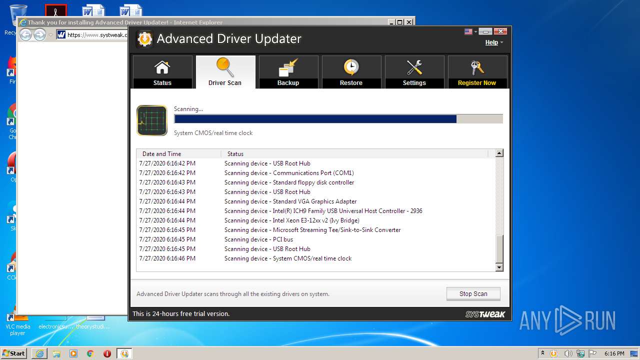Select row Communications Port (COM1)
The image size is (640, 360).
click(x=316, y=173)
